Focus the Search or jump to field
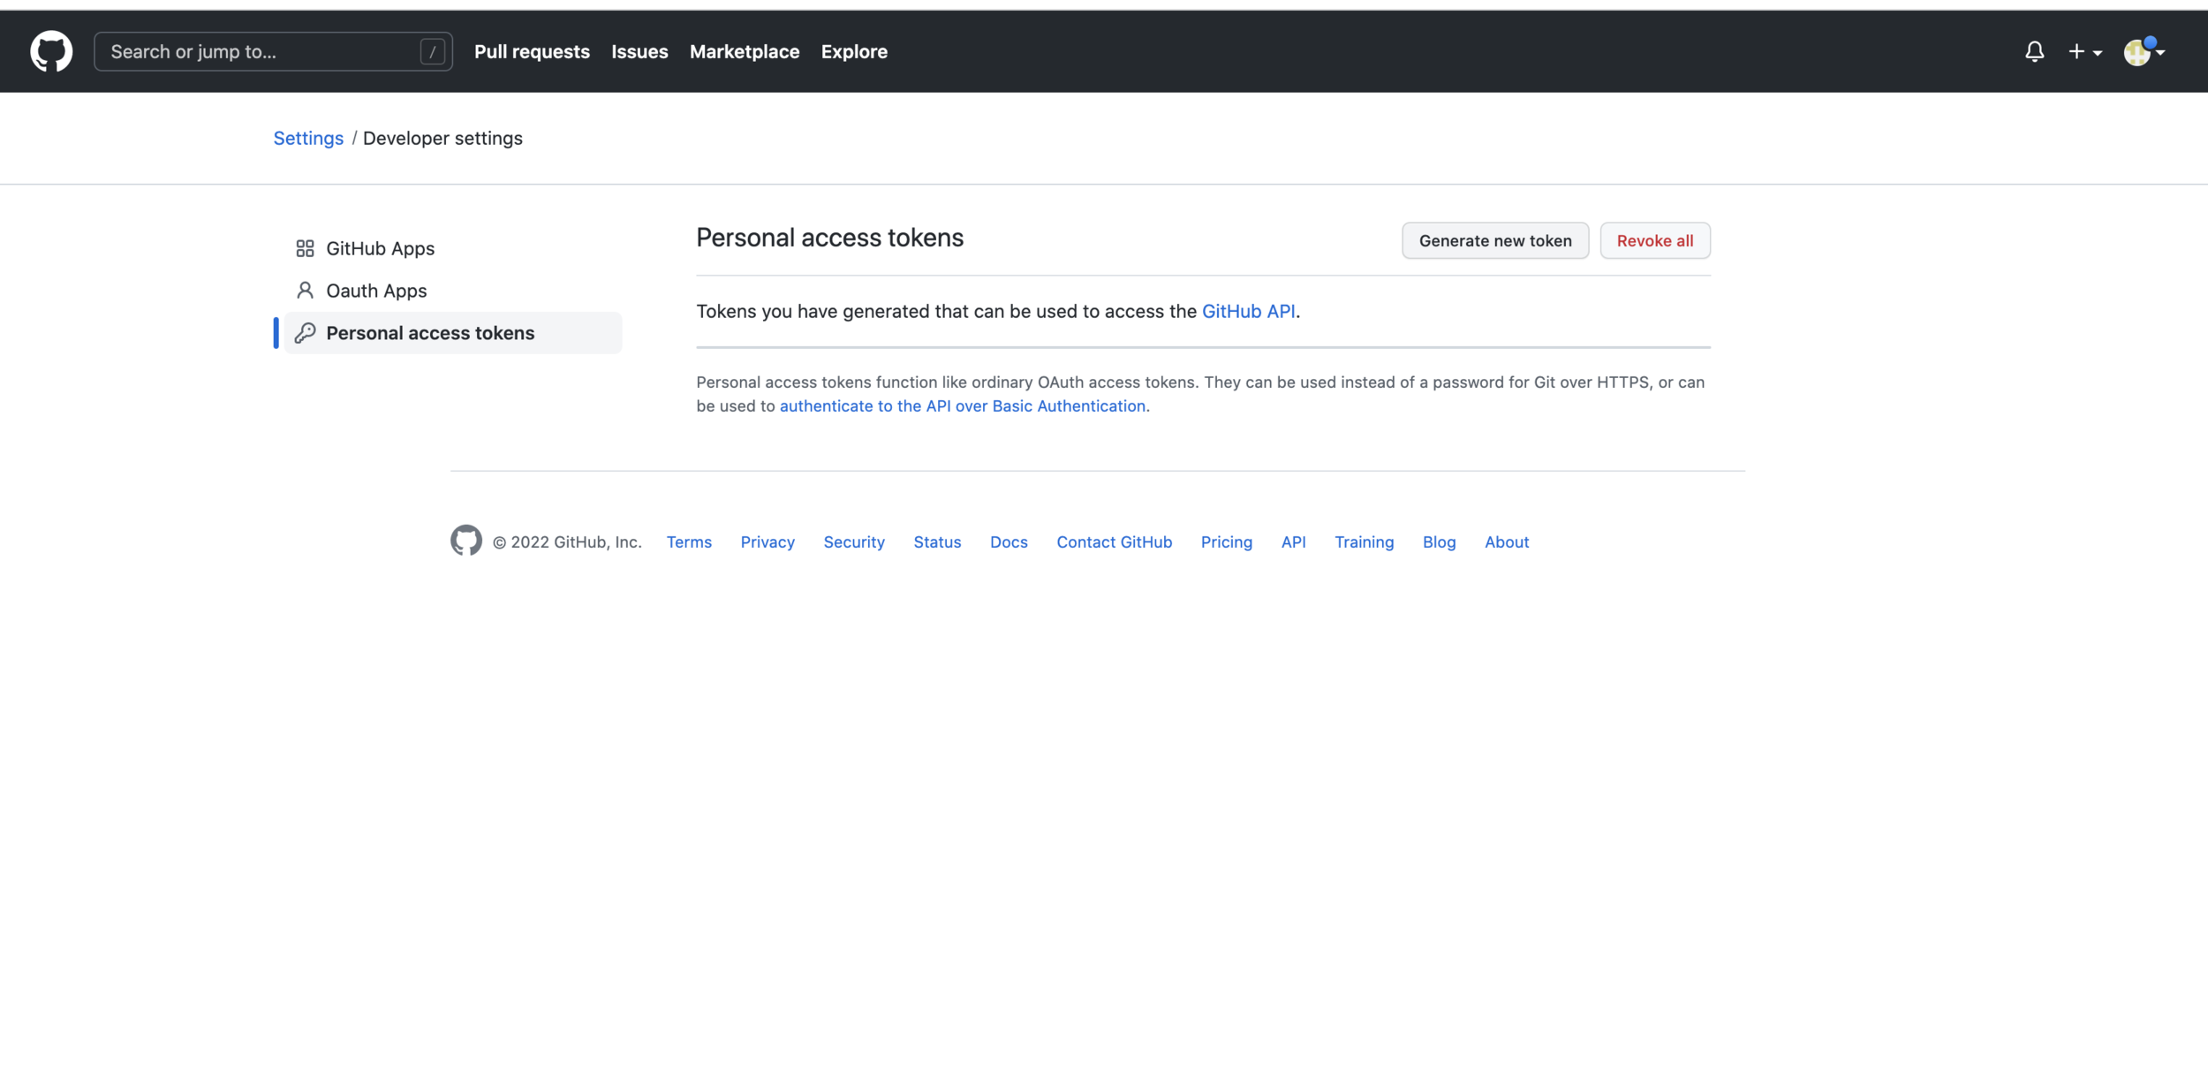 [256, 52]
